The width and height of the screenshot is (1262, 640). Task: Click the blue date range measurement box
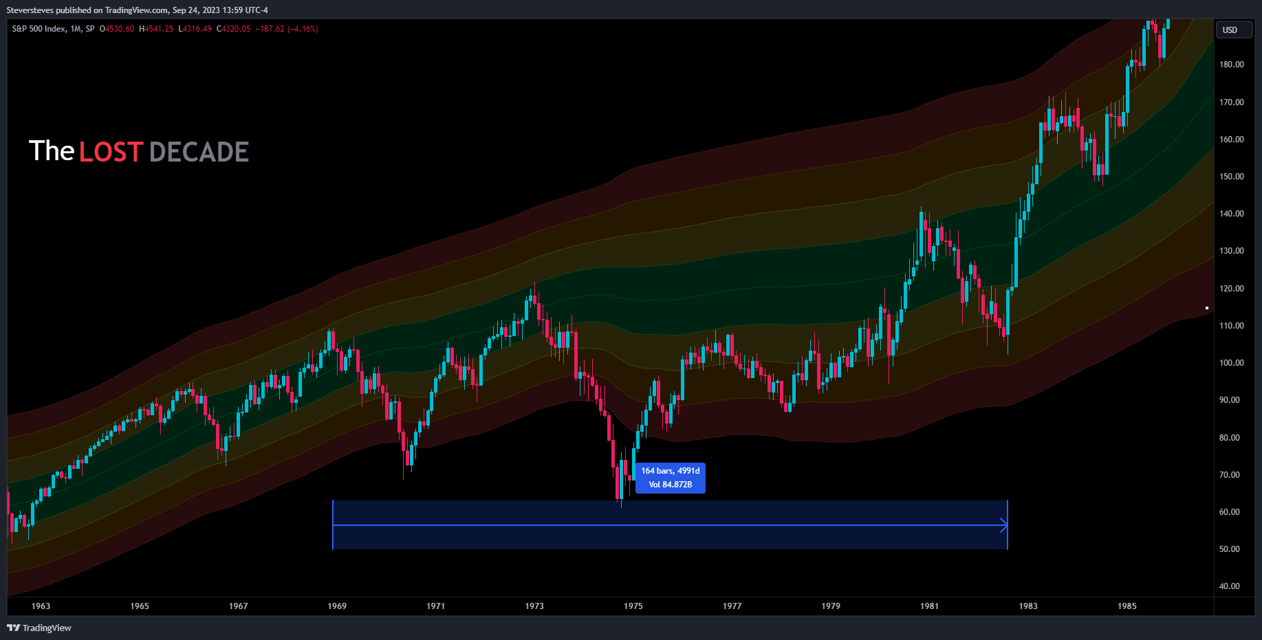click(670, 525)
